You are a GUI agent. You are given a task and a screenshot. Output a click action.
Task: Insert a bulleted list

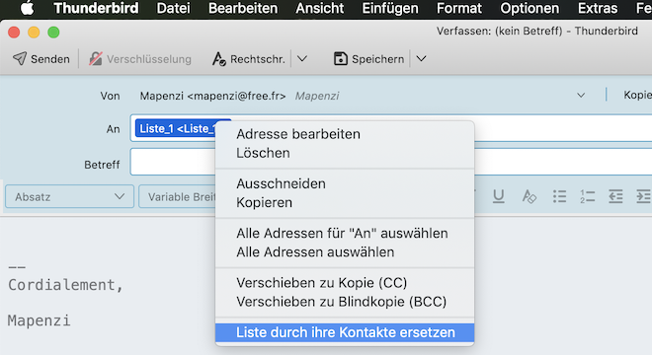click(x=559, y=196)
